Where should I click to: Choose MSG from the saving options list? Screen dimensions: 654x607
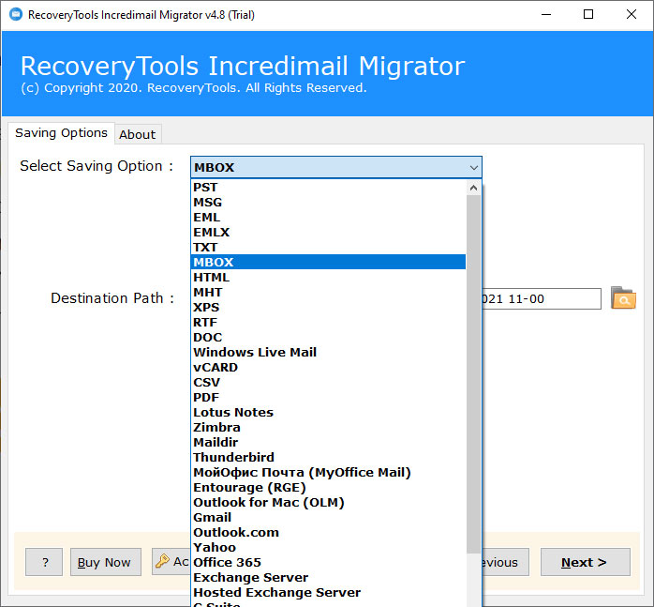tap(328, 203)
